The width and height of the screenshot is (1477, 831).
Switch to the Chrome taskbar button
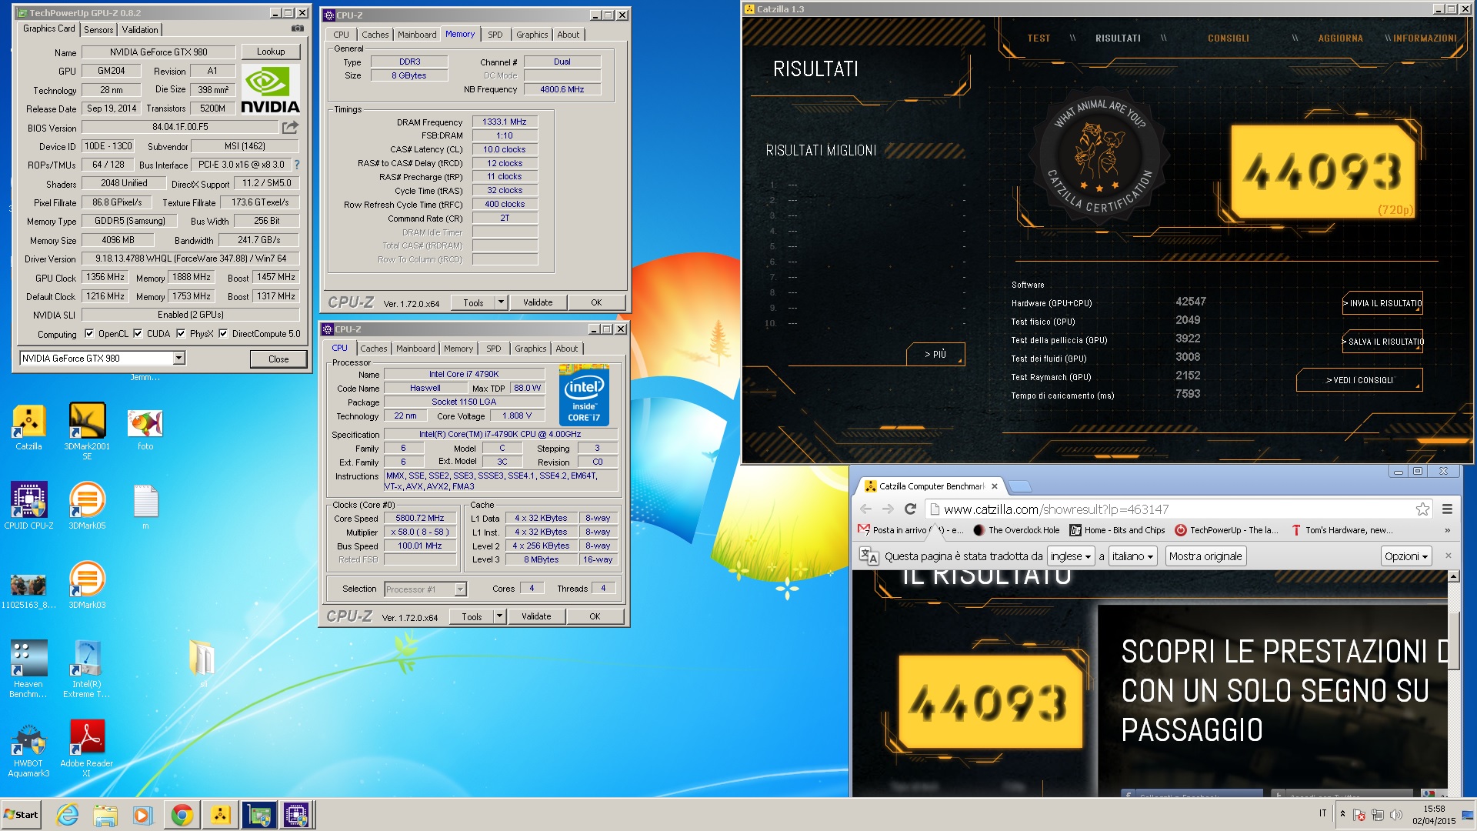pos(182,814)
